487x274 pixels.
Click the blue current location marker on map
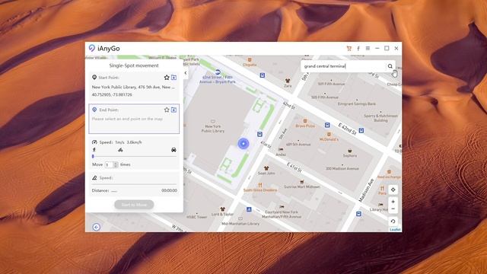[x=243, y=144]
